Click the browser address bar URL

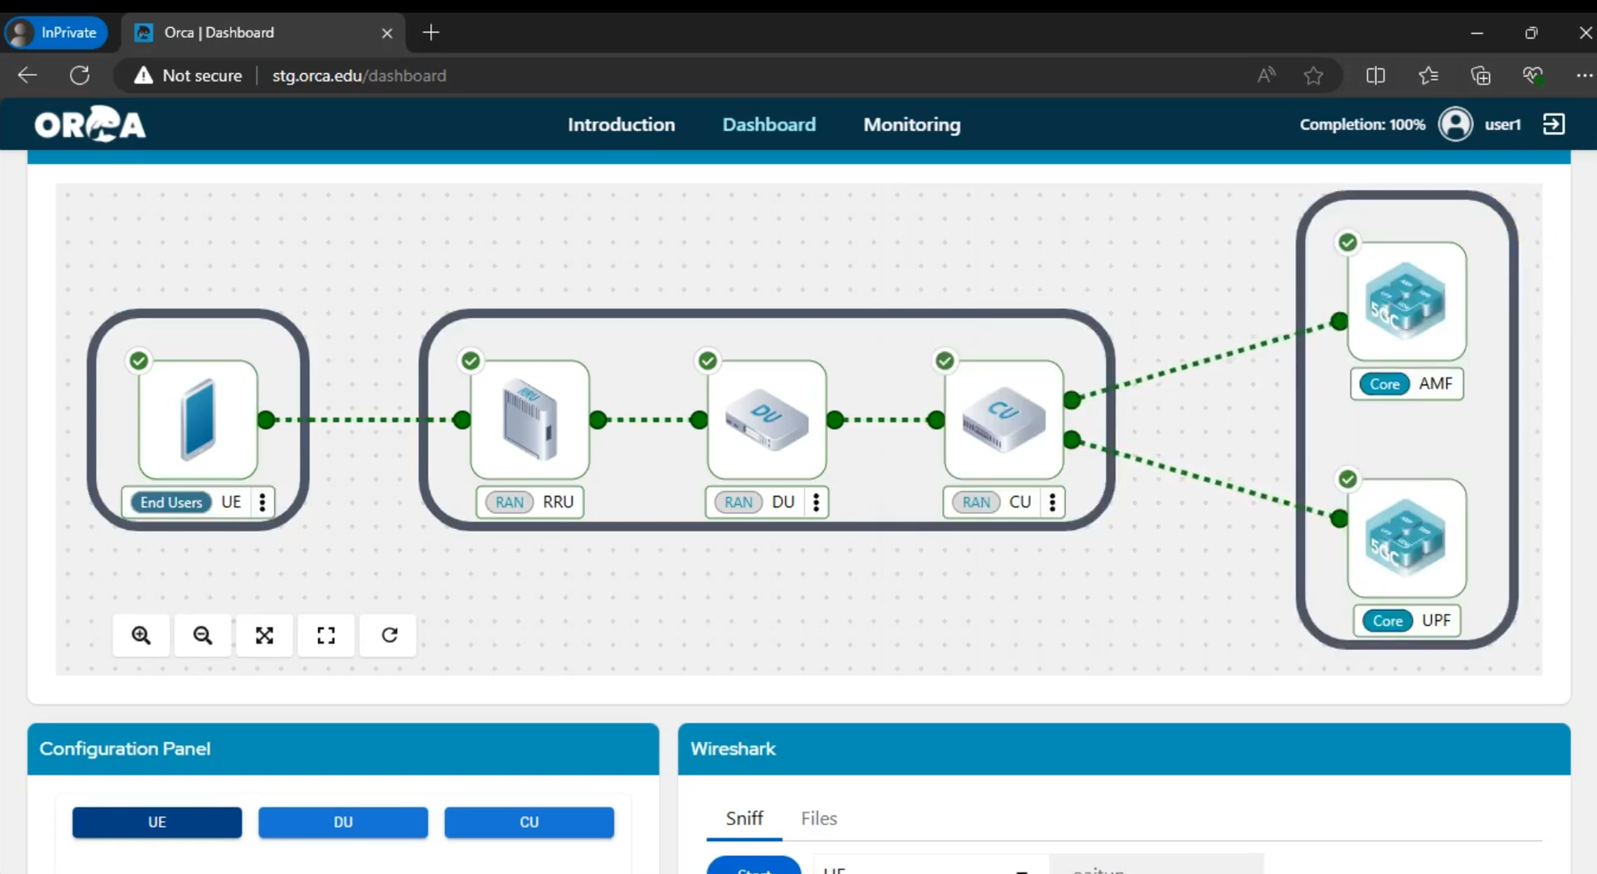pyautogui.click(x=359, y=76)
